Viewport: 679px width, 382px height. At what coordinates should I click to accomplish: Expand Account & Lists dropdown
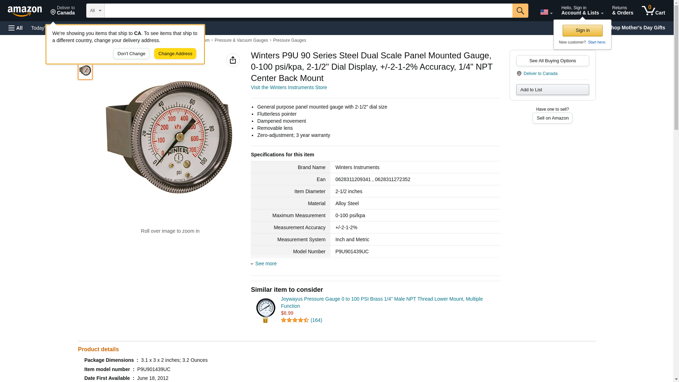(582, 11)
